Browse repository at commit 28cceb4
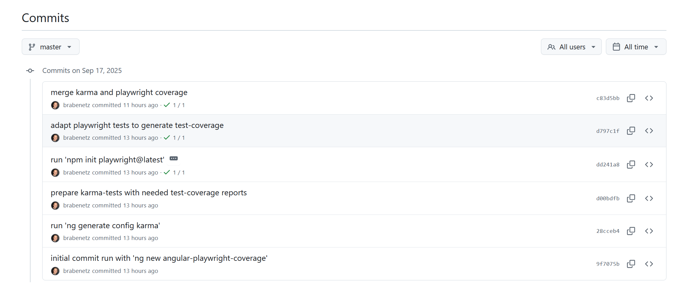Screen dimensions: 700x299 [x=649, y=231]
